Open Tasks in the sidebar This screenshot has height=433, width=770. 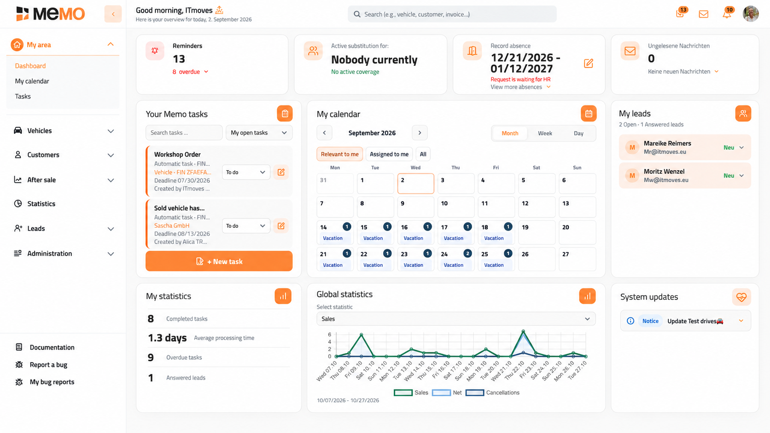click(x=23, y=96)
